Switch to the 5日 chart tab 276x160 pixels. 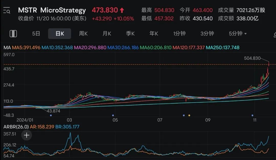(x=36, y=34)
